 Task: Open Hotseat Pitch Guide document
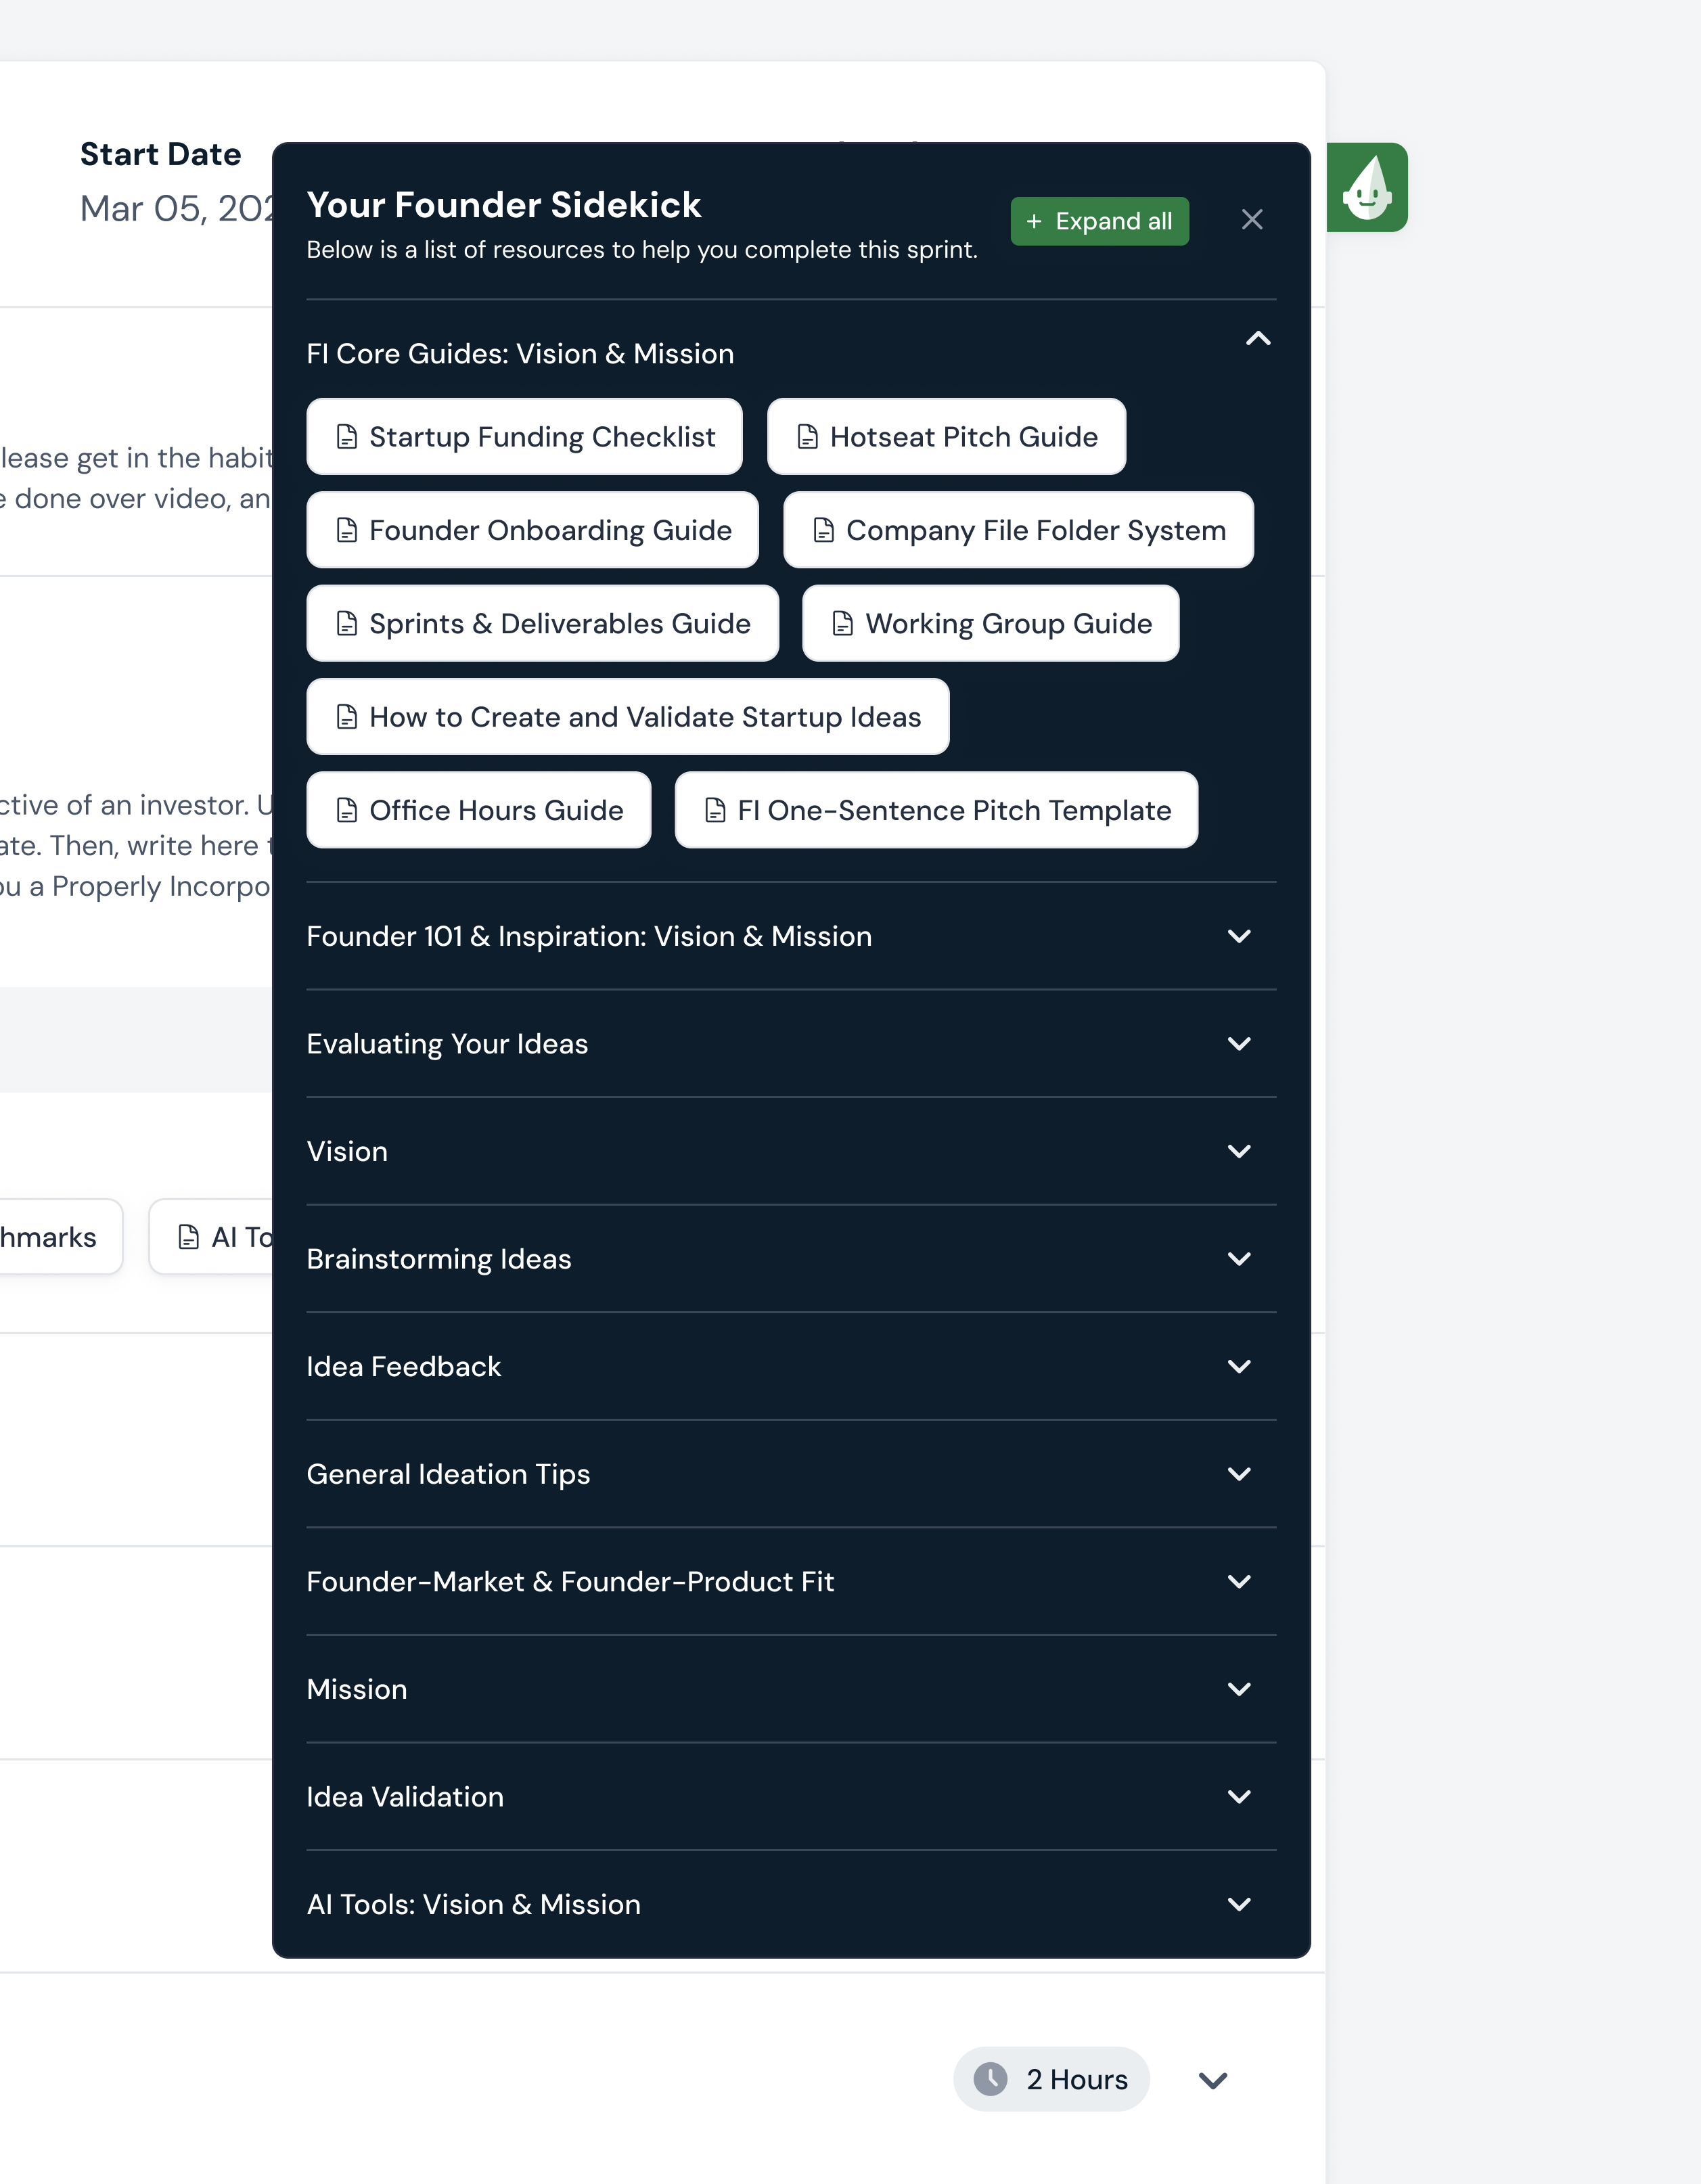coord(945,437)
